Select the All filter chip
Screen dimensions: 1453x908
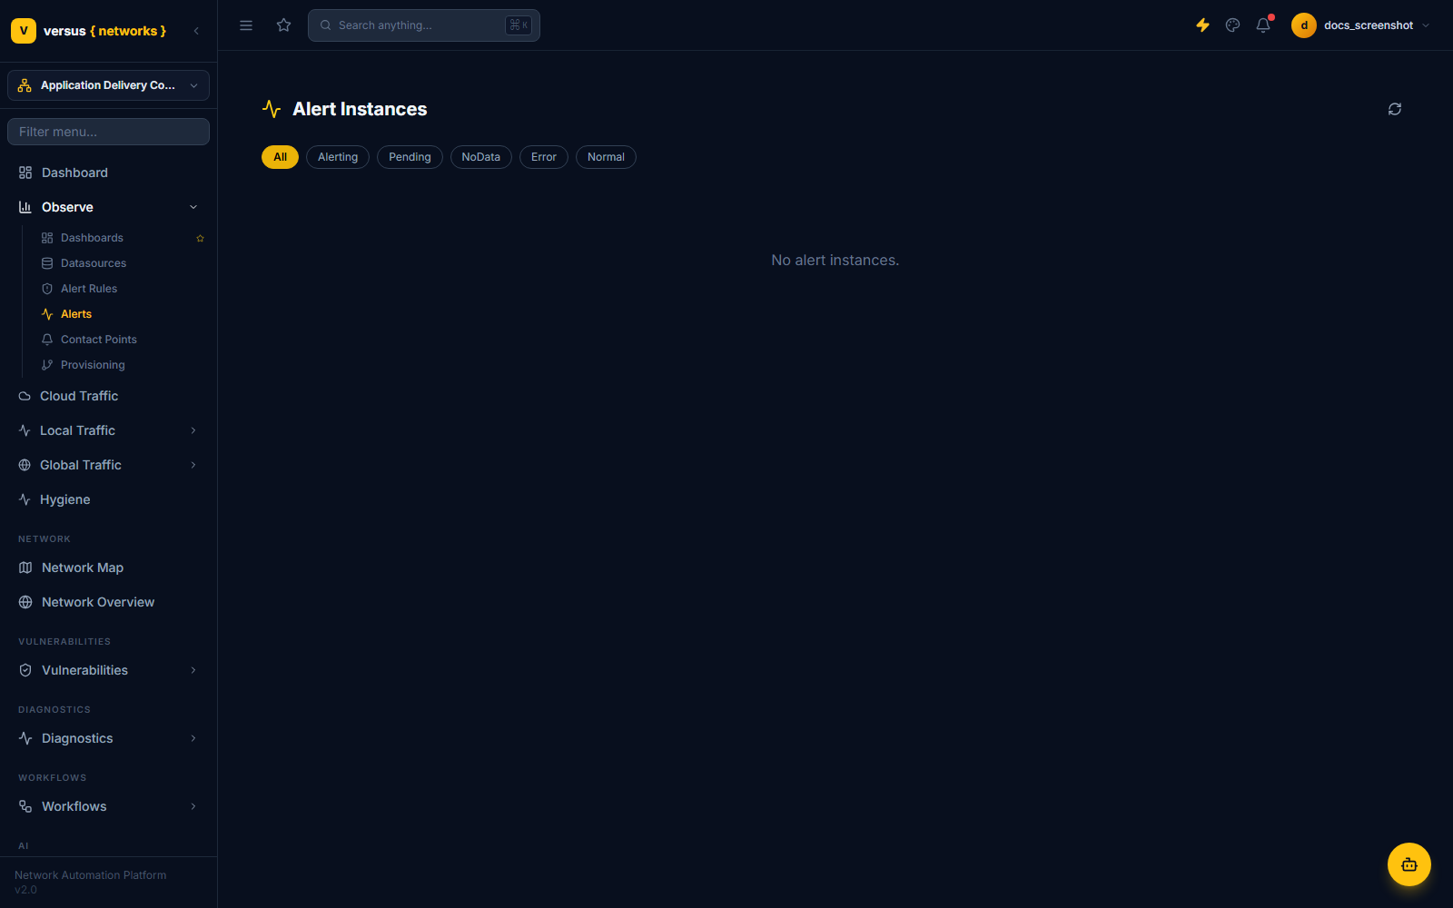(280, 157)
